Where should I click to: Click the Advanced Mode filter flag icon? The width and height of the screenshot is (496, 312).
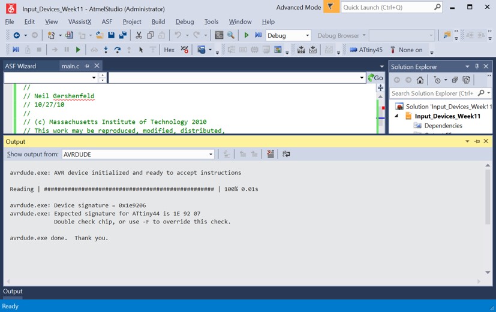pos(331,7)
